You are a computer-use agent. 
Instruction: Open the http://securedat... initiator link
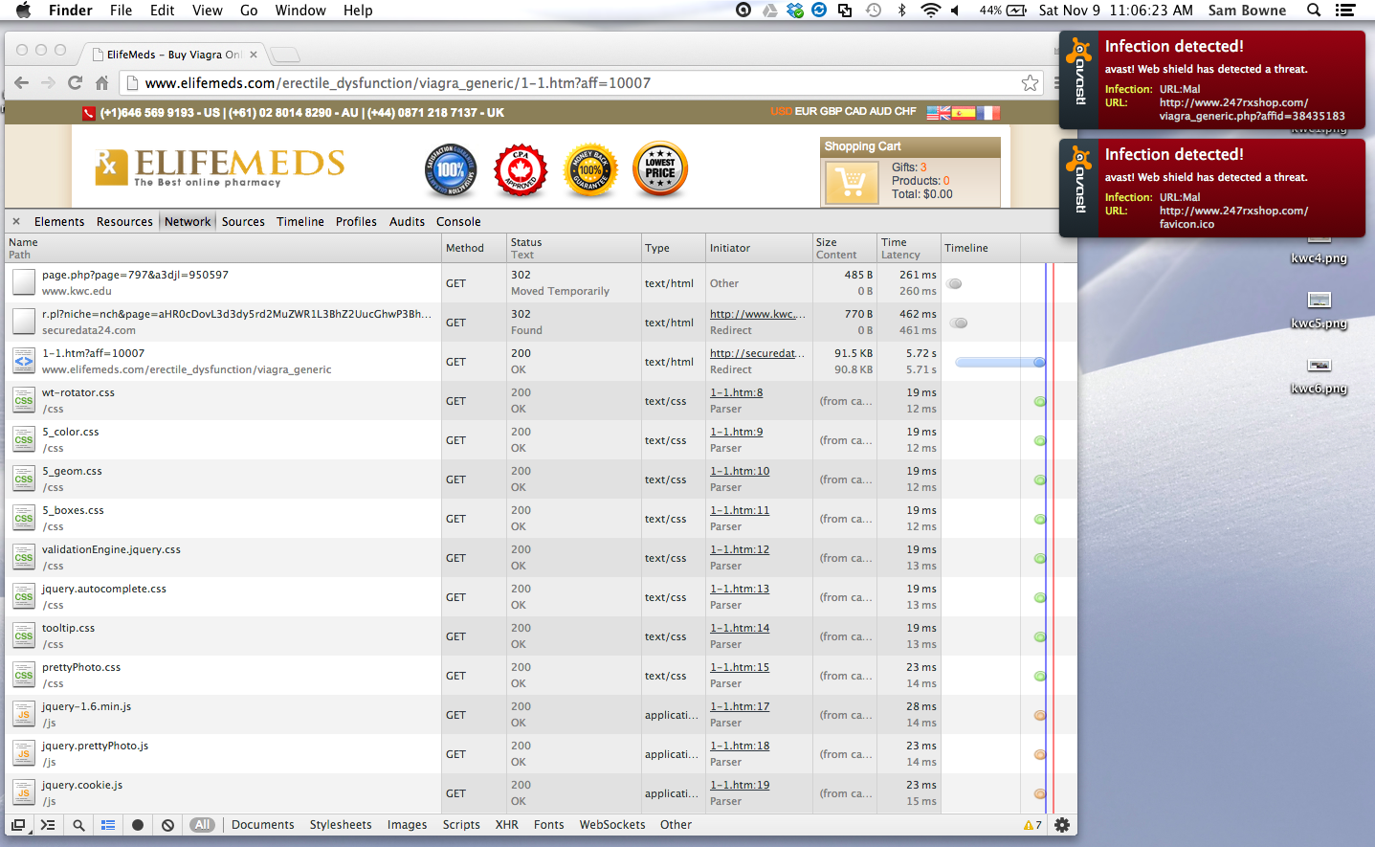757,353
